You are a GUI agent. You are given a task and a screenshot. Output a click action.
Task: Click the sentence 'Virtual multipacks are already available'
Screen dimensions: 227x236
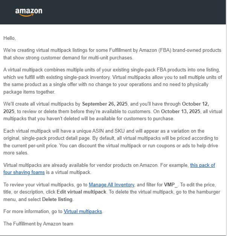[56, 165]
